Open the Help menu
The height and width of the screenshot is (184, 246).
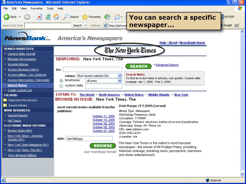[60, 8]
